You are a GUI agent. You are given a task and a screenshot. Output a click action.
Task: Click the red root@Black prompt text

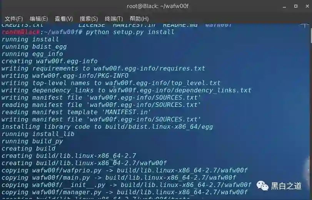[x=21, y=32]
